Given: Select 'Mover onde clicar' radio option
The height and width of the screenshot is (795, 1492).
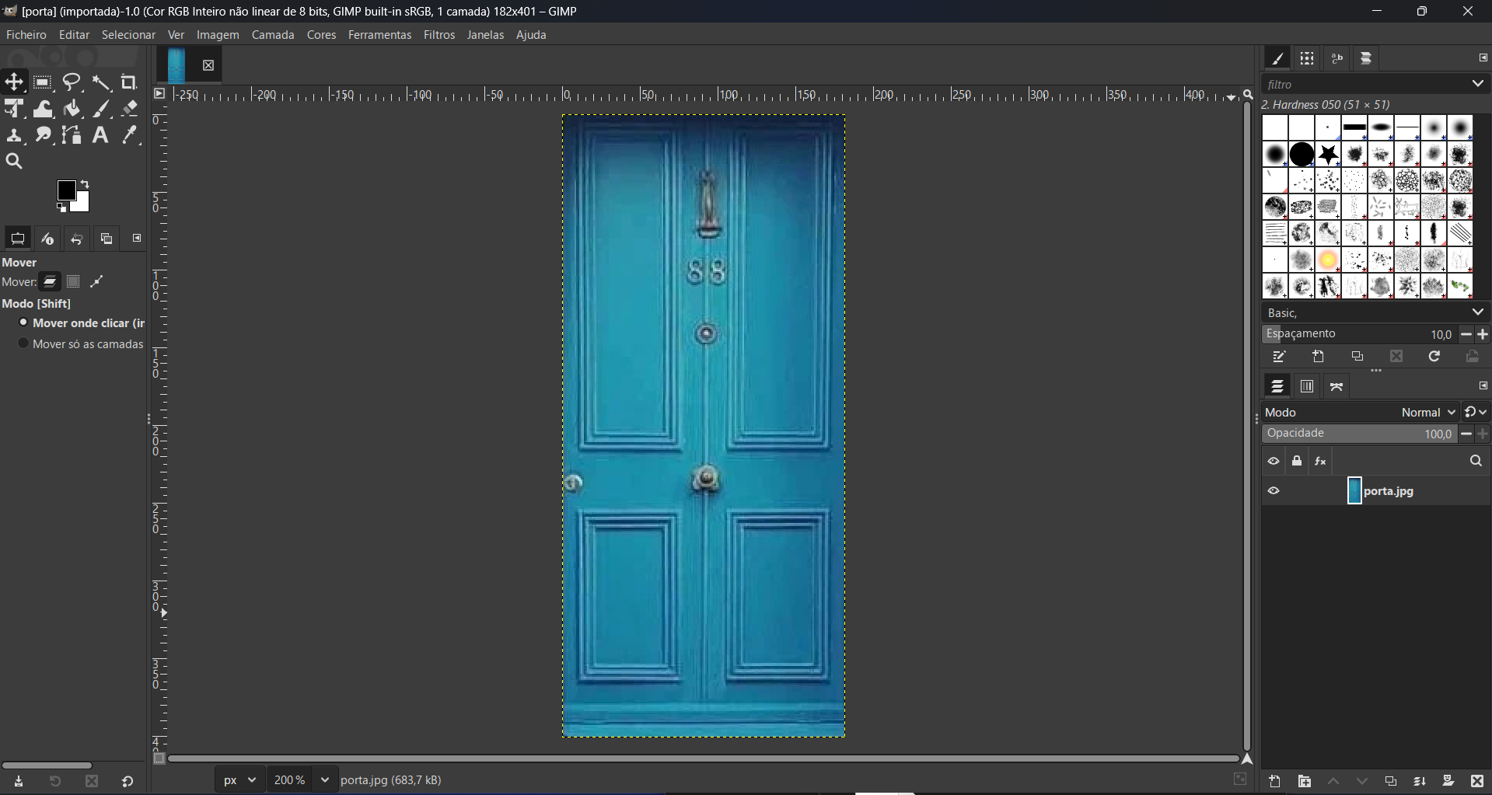Looking at the screenshot, I should pos(24,323).
